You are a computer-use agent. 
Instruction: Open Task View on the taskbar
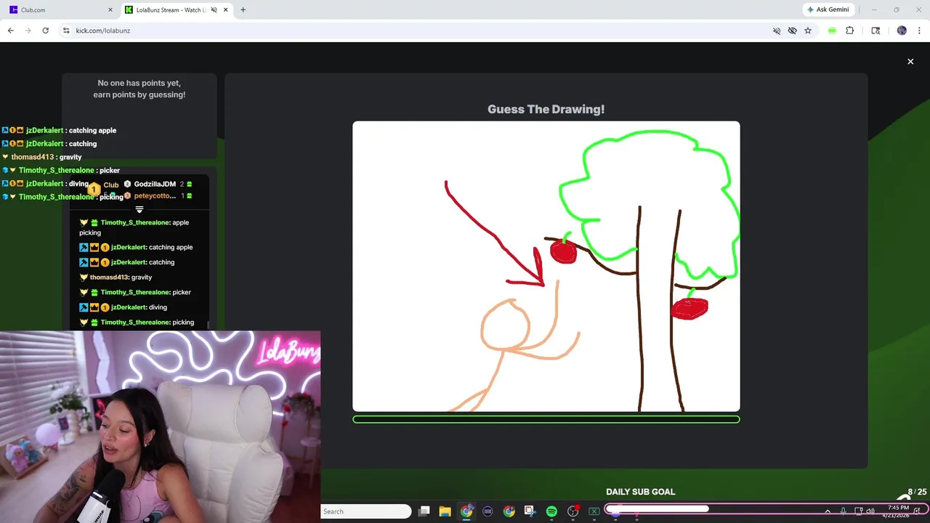[424, 511]
